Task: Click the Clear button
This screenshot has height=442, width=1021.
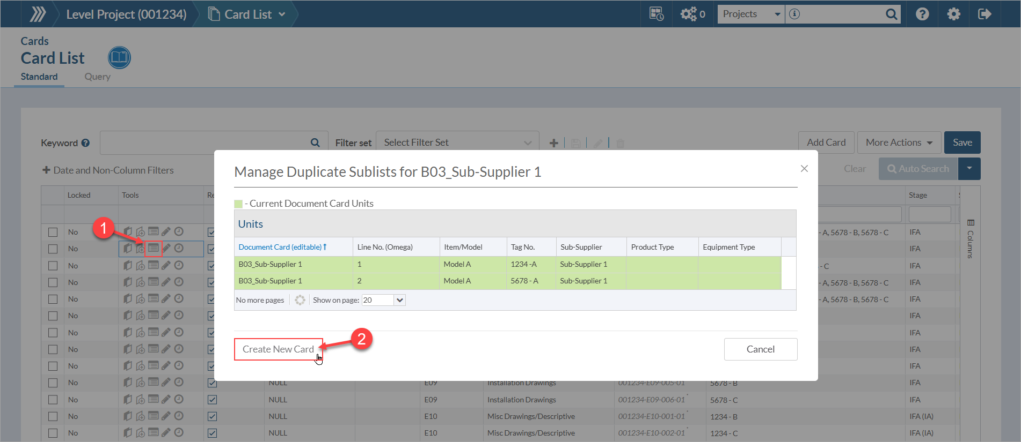Action: click(x=855, y=169)
